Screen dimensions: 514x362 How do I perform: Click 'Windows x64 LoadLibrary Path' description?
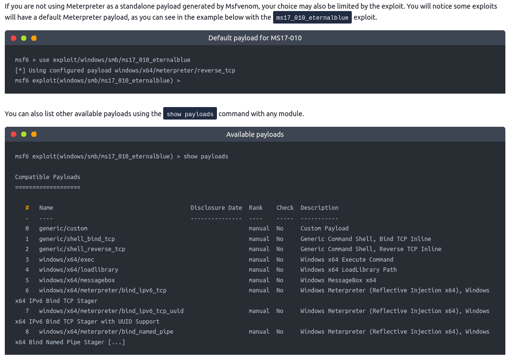[x=348, y=270]
